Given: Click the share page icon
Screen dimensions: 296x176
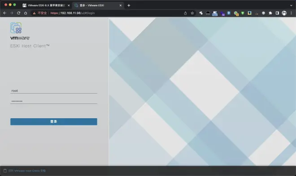Looking at the screenshot, I should click(x=185, y=13).
